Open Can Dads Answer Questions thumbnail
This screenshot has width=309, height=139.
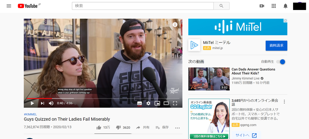pyautogui.click(x=209, y=79)
